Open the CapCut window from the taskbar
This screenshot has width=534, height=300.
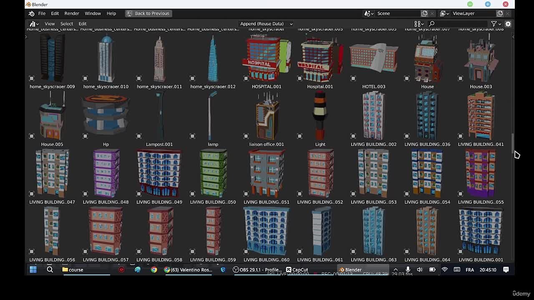[x=297, y=270]
